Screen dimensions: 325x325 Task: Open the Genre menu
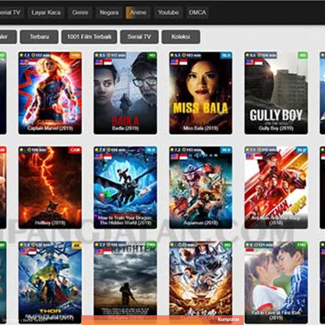click(80, 12)
